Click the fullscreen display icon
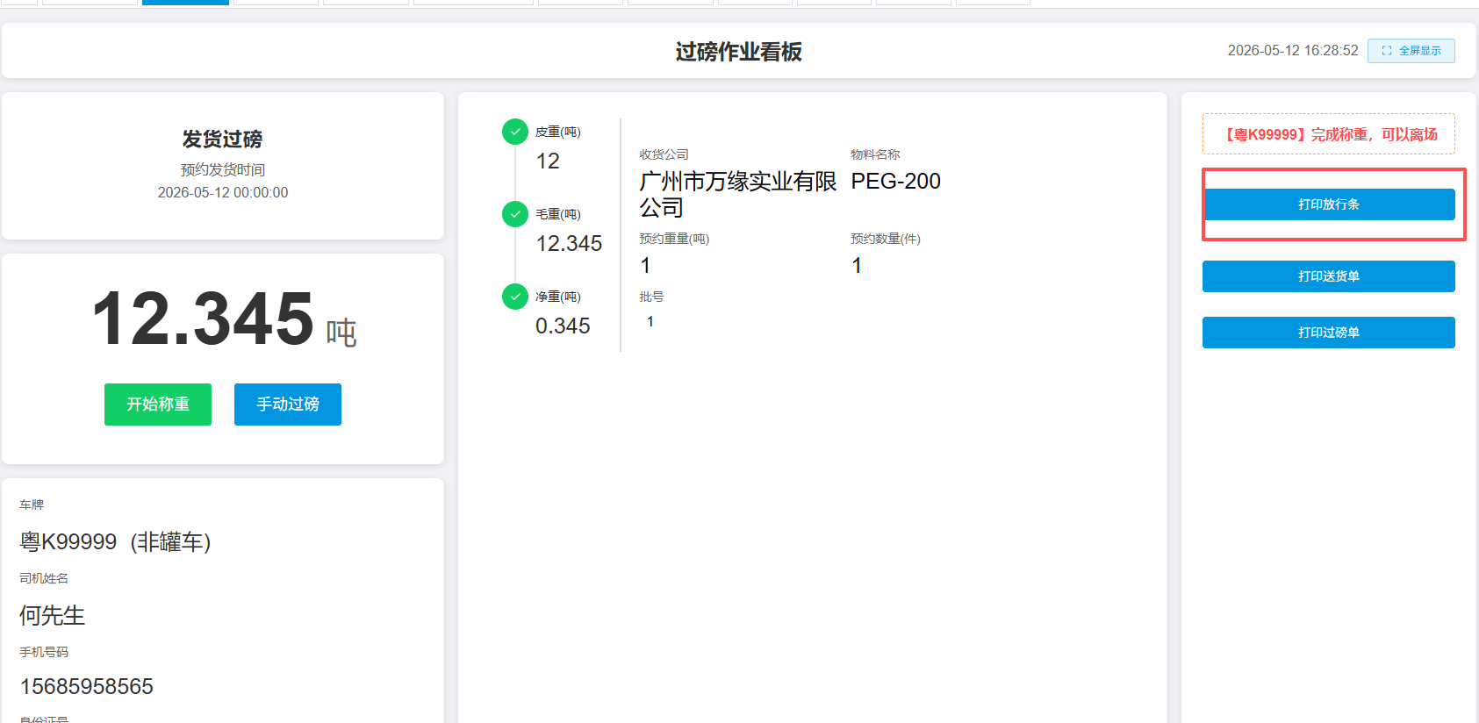 (x=1387, y=51)
